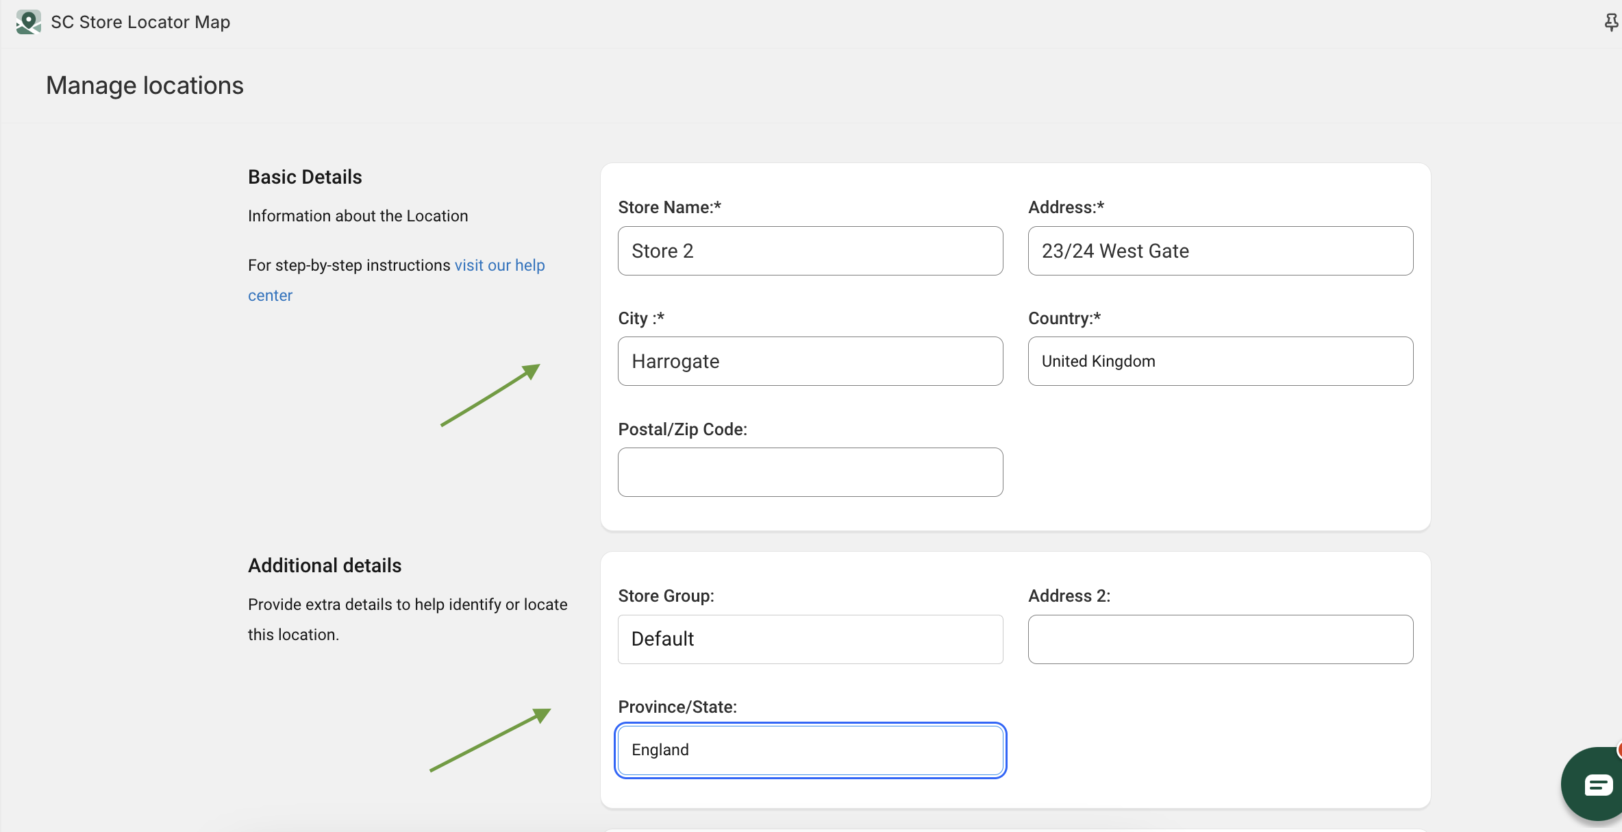This screenshot has width=1622, height=832.
Task: Click the empty Address 2 field
Action: click(1220, 639)
